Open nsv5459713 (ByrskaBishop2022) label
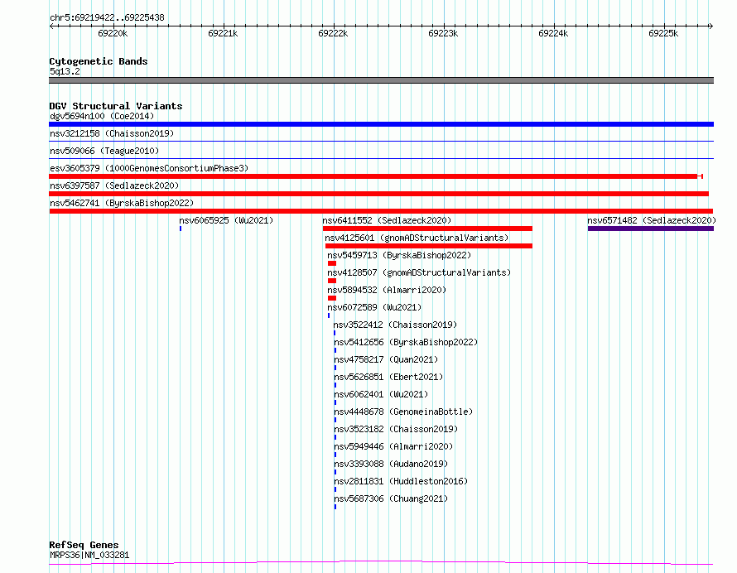The width and height of the screenshot is (737, 573). [x=399, y=255]
